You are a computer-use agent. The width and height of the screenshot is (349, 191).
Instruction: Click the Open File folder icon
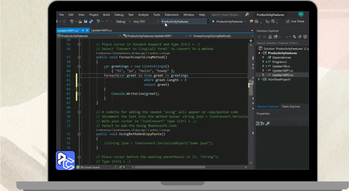click(80, 22)
